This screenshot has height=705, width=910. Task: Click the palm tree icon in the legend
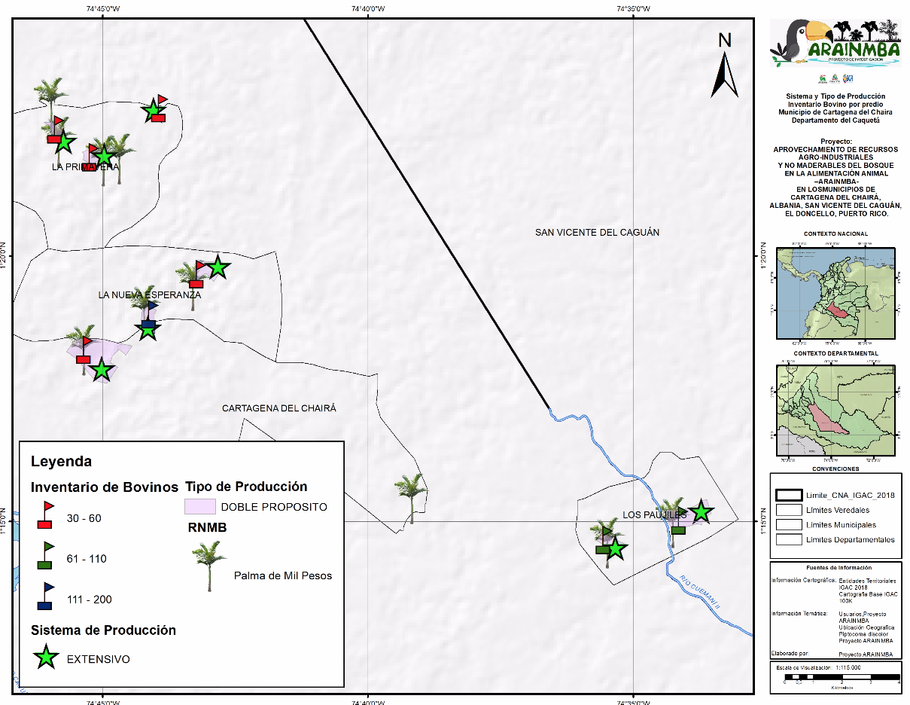click(208, 566)
